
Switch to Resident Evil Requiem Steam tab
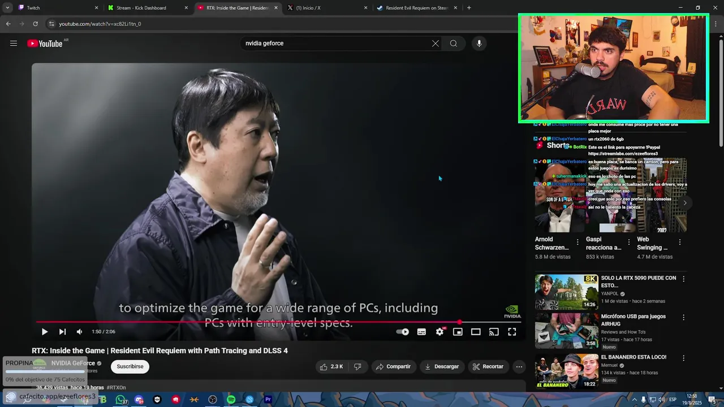click(x=417, y=8)
